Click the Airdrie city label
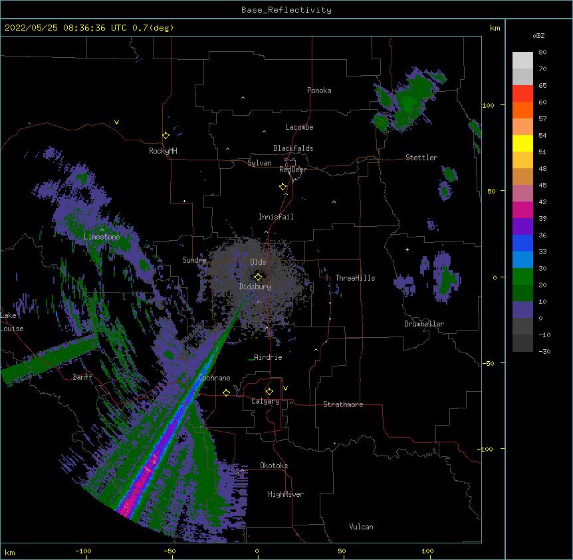Screen dimensions: 573x560 pos(268,357)
